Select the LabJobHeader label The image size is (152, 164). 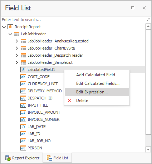coord(34,34)
